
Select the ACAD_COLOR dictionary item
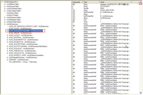(x=20, y=29)
